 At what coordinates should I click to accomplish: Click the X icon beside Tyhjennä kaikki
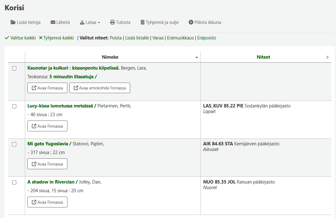pyautogui.click(x=41, y=38)
